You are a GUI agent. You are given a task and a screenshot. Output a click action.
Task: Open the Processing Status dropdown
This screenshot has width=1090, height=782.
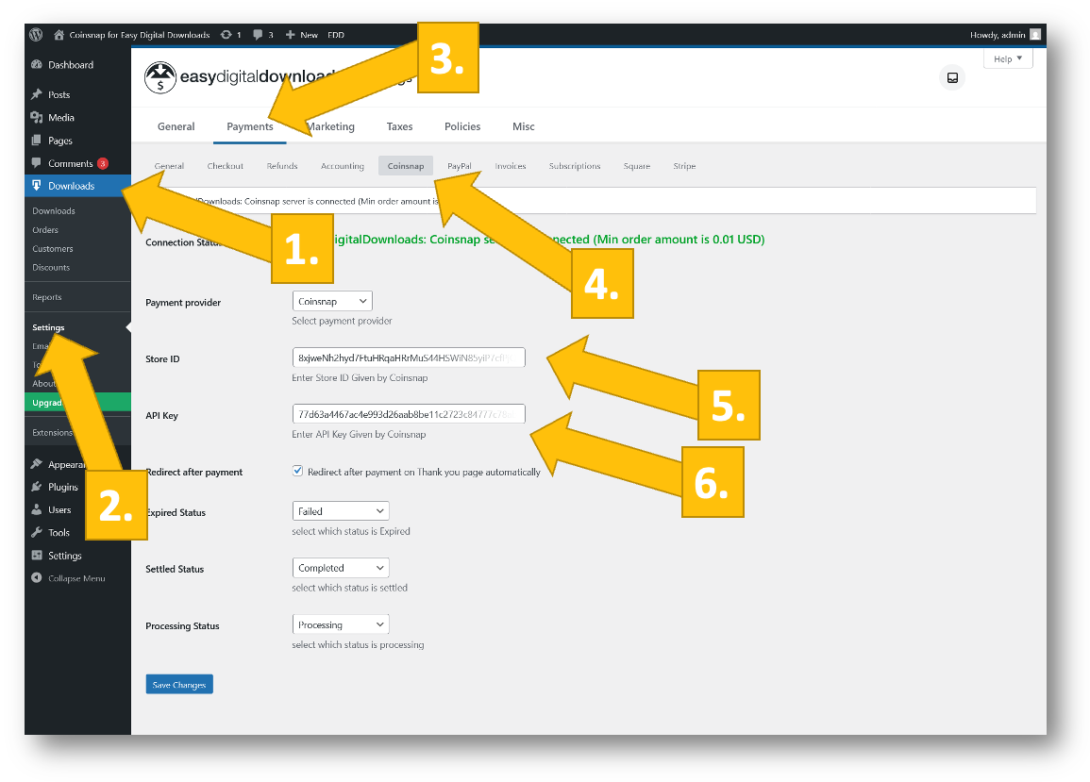coord(341,624)
